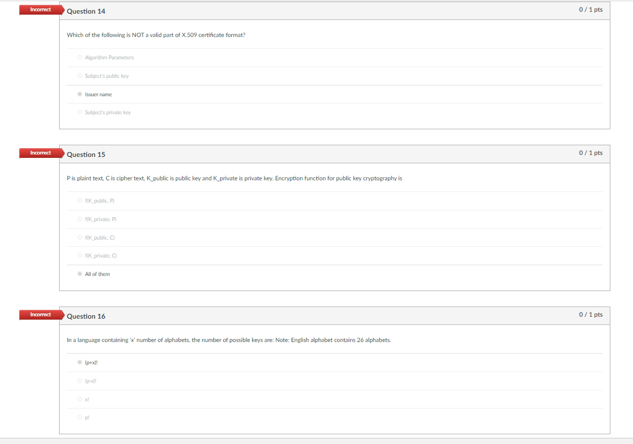Viewport: 633px width, 444px height.
Task: Choose the f(K_private, P) radio button
Action: (80, 219)
